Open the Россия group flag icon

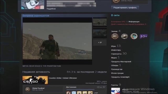coord(115,91)
